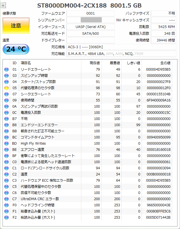Screen dimensions: 180x229
Task: Click status circle for C0 電源断による磁気ヘッド退避回数
Action: 6,162
